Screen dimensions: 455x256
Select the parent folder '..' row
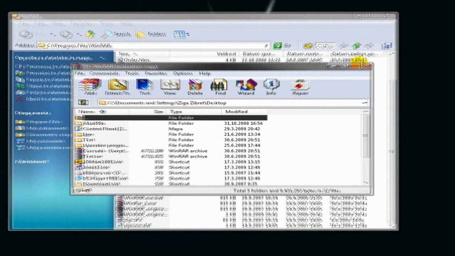171,118
